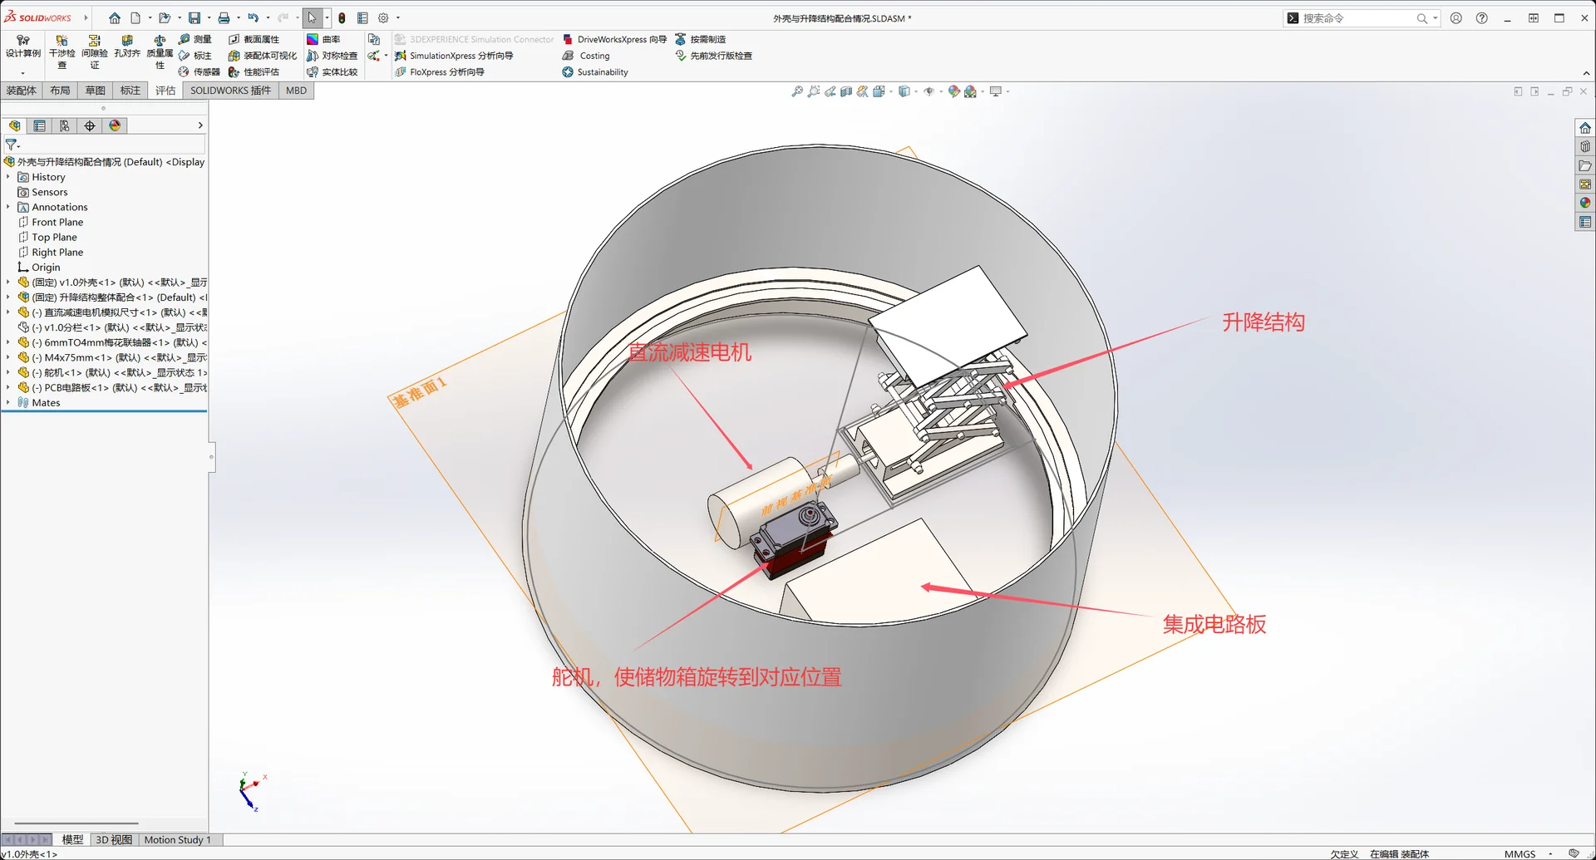
Task: Open the 干涉检查 interference detection tool
Action: click(x=62, y=52)
